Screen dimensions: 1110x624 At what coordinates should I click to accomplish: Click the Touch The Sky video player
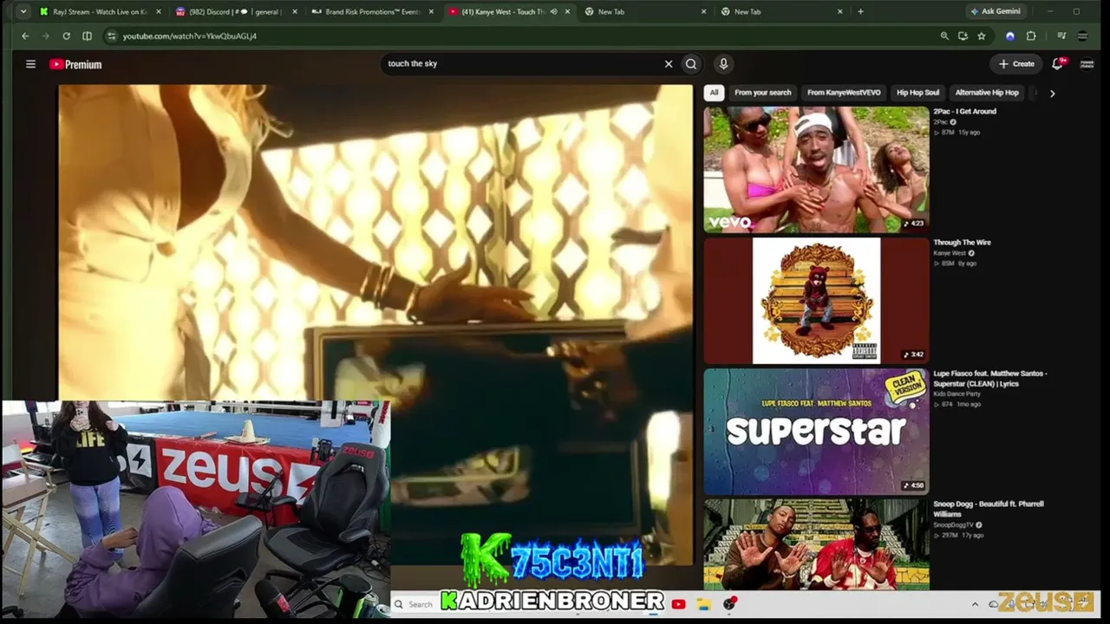(x=375, y=325)
